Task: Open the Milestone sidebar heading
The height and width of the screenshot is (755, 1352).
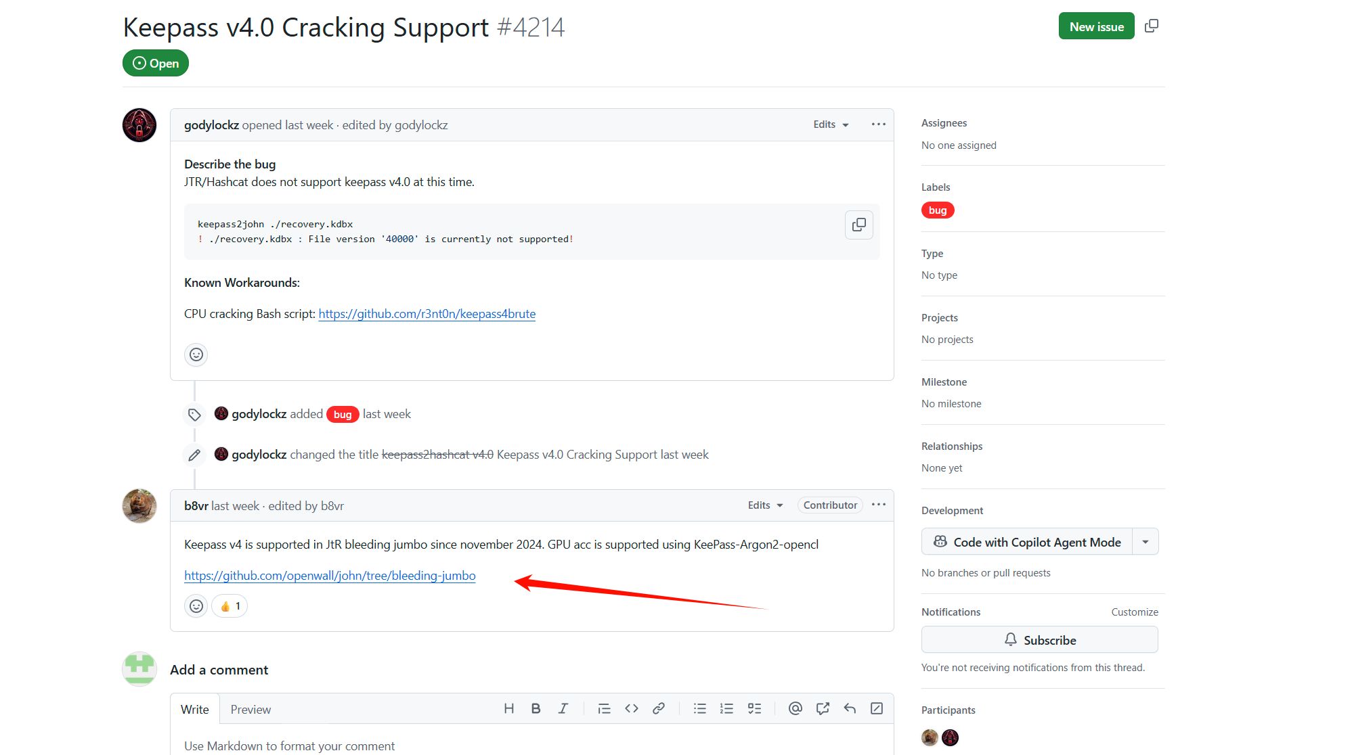Action: [944, 382]
